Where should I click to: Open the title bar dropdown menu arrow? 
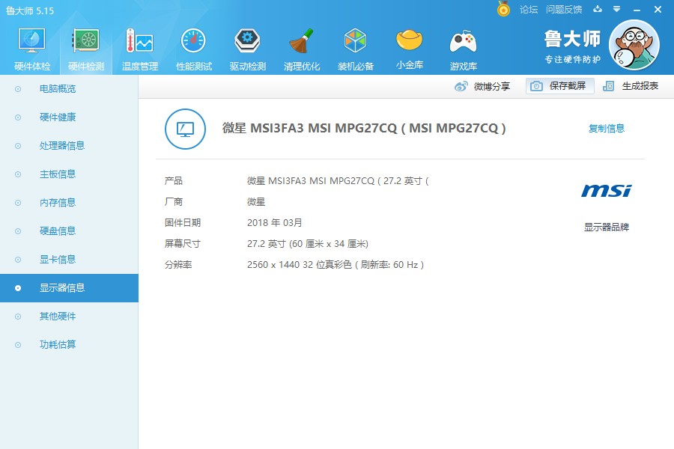(x=616, y=10)
